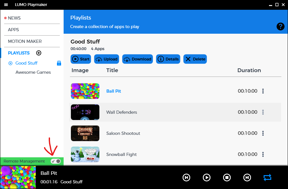This screenshot has width=288, height=189.
Task: Click the Playlists page header title
Action: click(x=81, y=18)
